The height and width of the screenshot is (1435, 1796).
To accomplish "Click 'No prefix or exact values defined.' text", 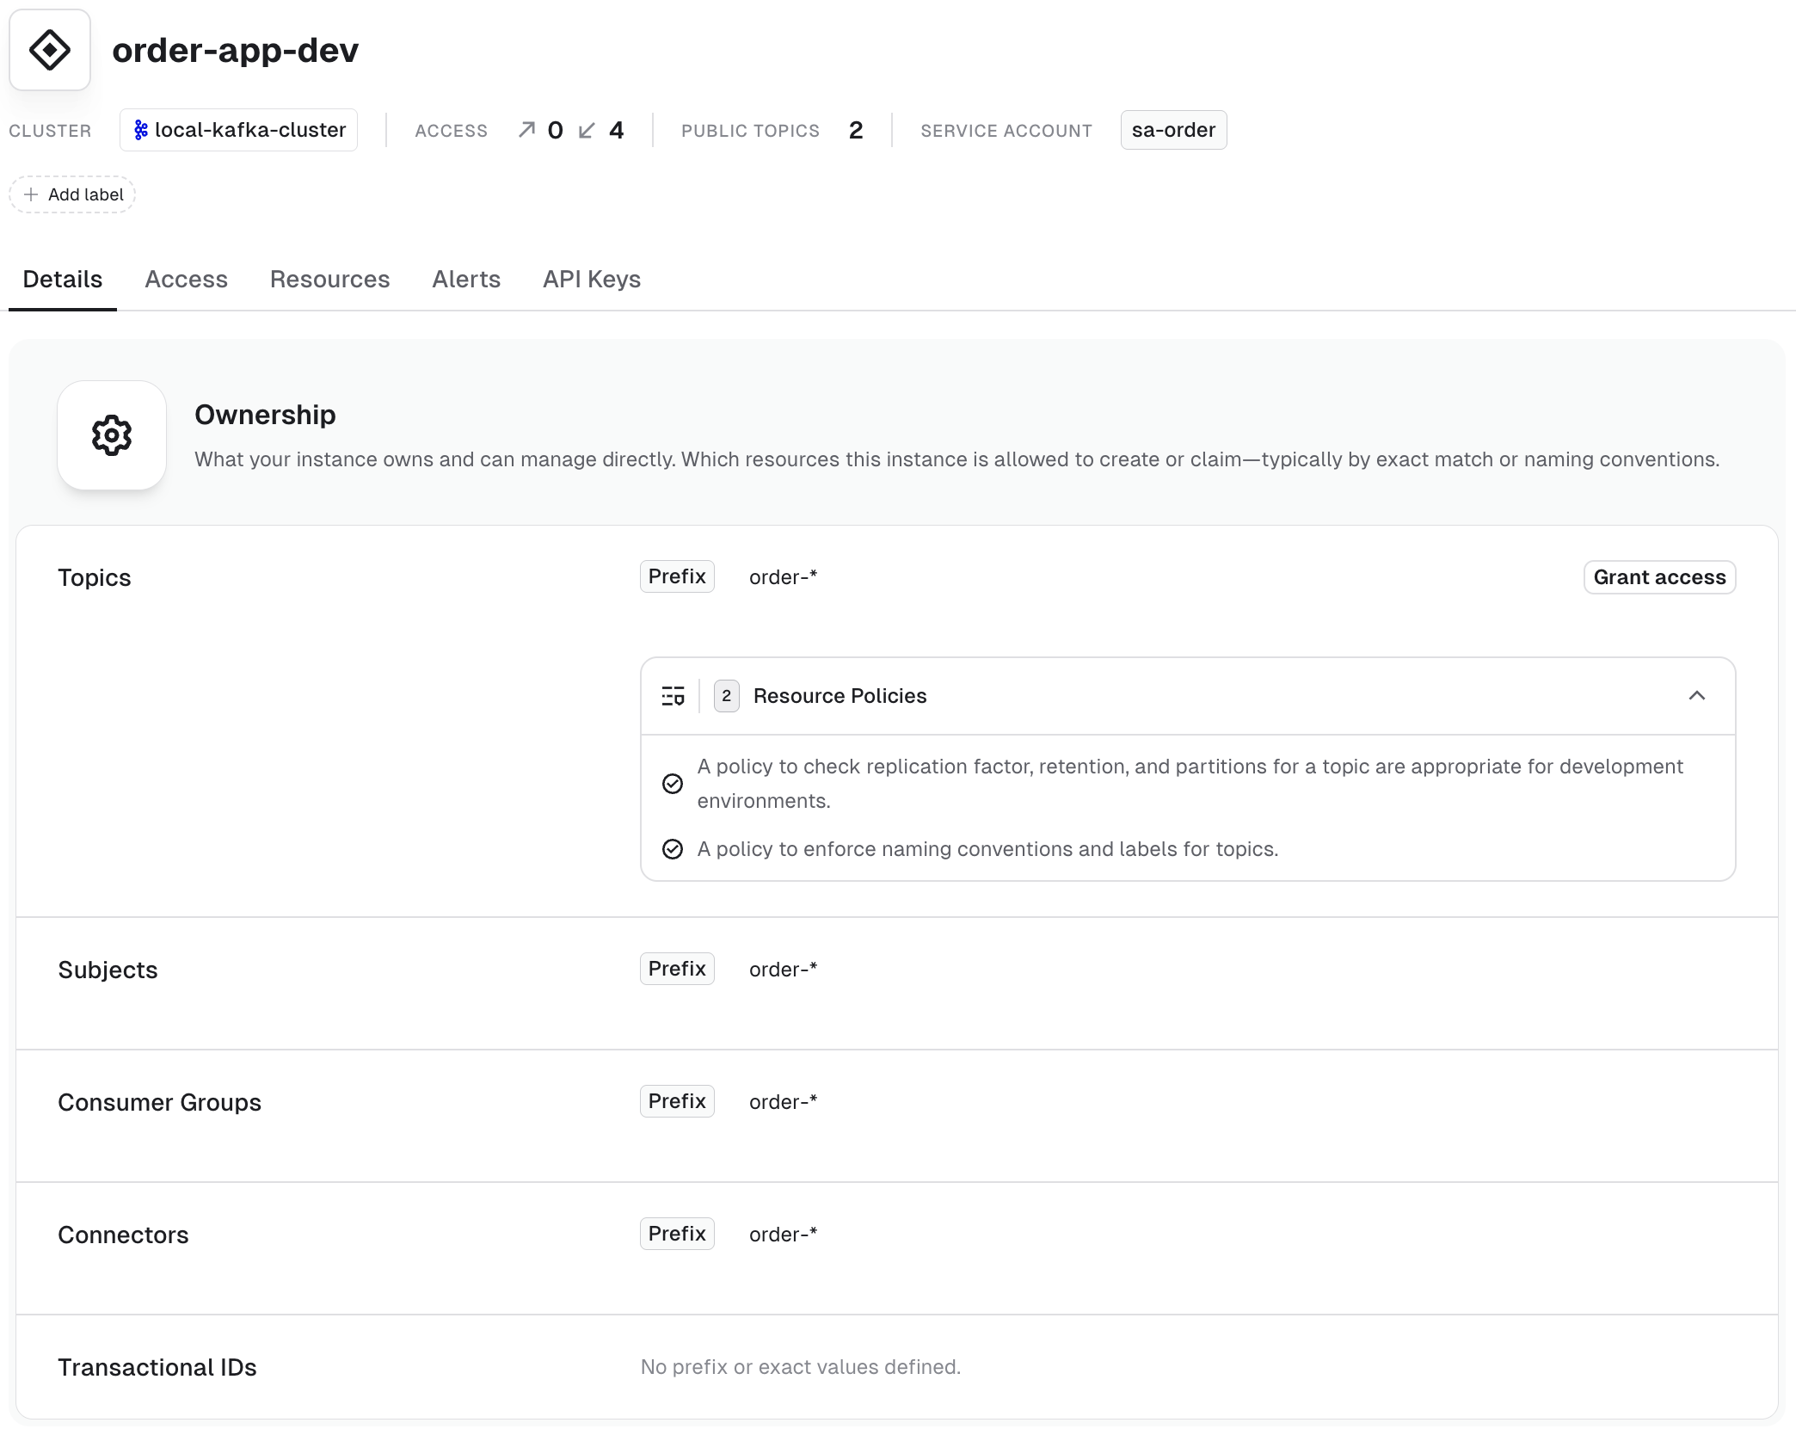I will [801, 1367].
